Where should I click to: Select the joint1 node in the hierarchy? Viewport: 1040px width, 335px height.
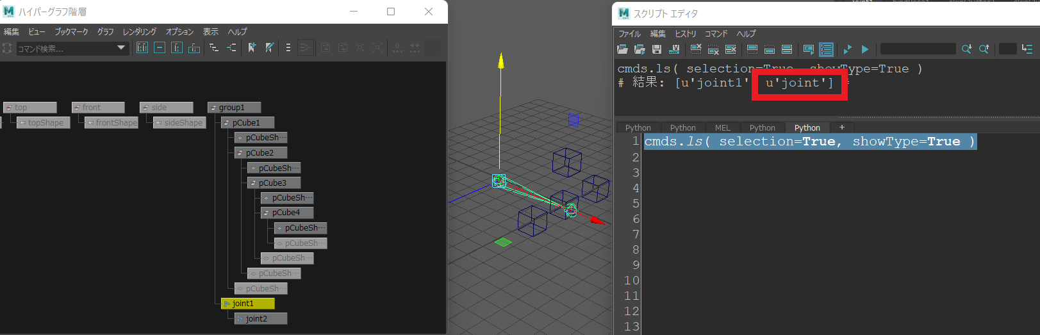tap(247, 304)
